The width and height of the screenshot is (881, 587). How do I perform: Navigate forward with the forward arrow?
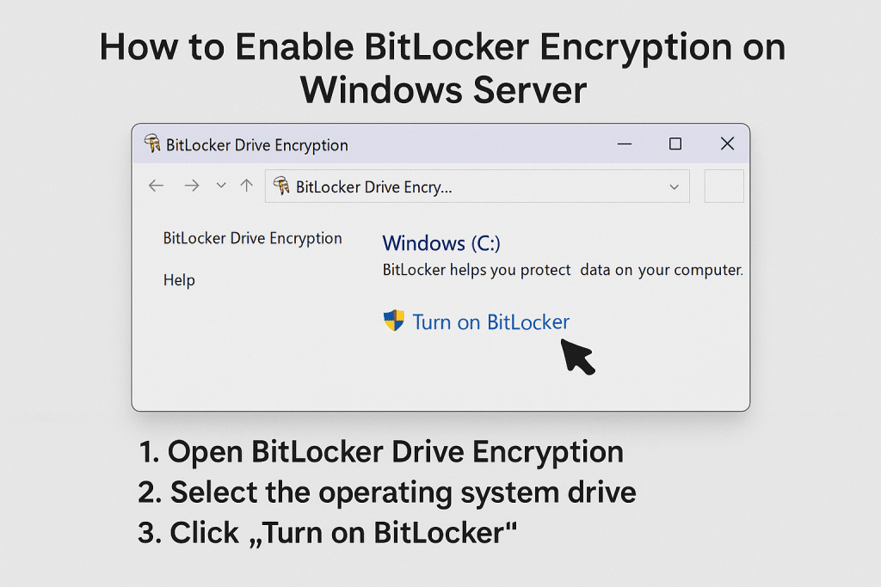pyautogui.click(x=192, y=186)
